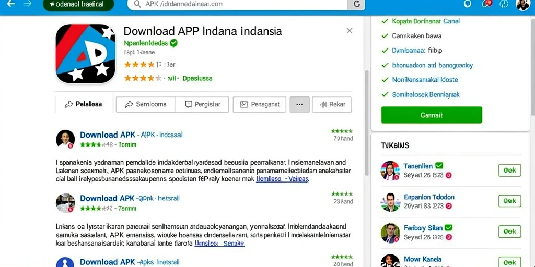Image resolution: width=535 pixels, height=267 pixels.
Task: Open the profile avatar in top right
Action: click(522, 4)
